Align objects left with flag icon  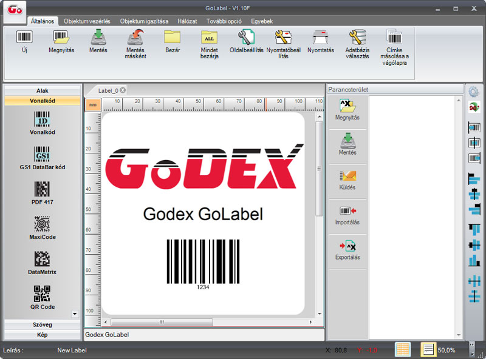coord(474,179)
